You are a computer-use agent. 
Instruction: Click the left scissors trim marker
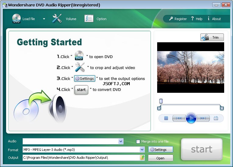click(x=159, y=108)
